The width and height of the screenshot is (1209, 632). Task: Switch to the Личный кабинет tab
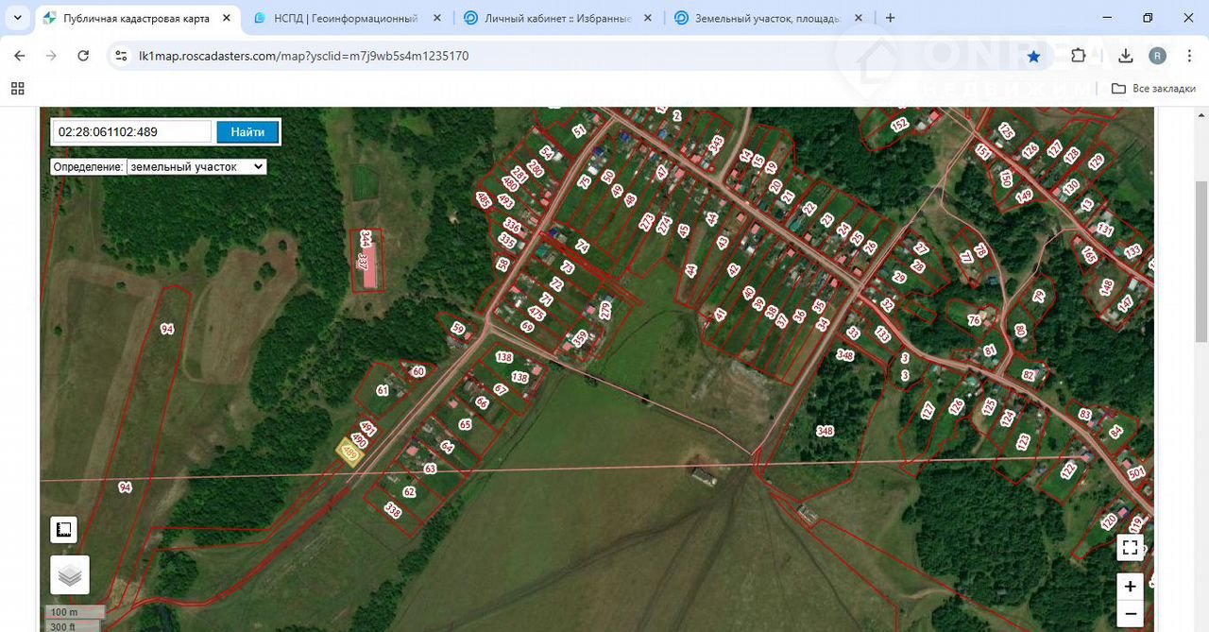pyautogui.click(x=557, y=18)
